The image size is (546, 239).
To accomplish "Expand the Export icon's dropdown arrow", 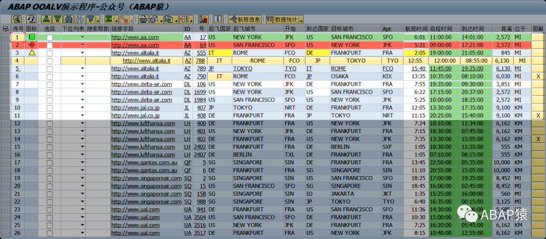I will tap(176, 20).
